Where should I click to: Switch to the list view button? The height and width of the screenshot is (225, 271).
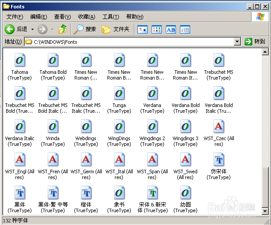[x=156, y=30]
